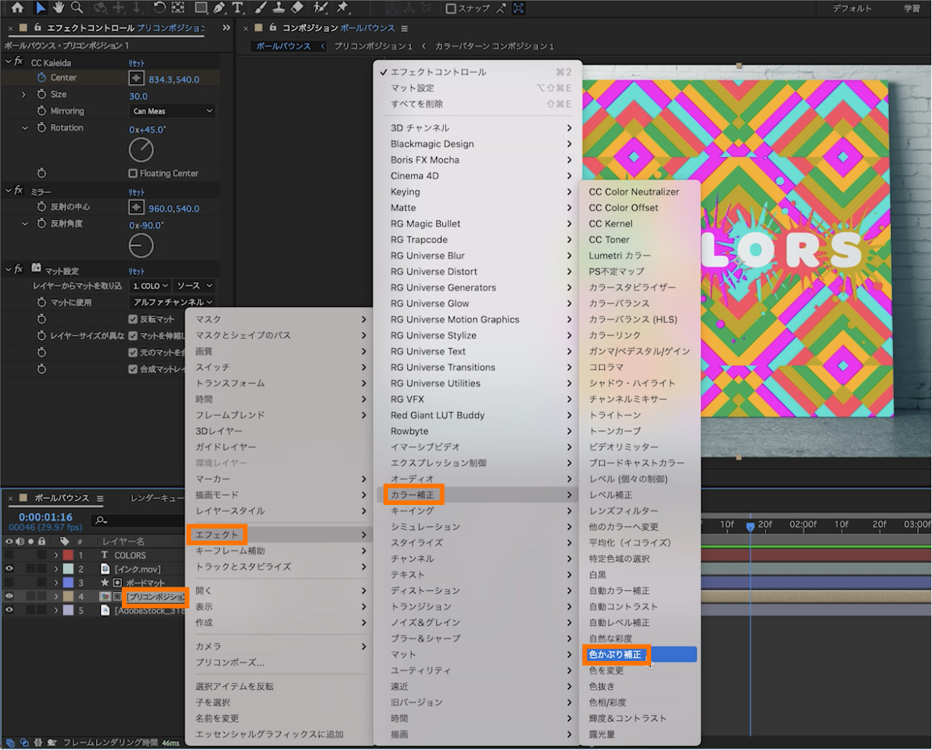932x750 pixels.
Task: Uncheck the 合成マットレイ checkbox
Action: (x=133, y=369)
